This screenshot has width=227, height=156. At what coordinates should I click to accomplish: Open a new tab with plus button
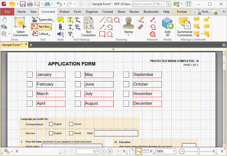tap(31, 45)
